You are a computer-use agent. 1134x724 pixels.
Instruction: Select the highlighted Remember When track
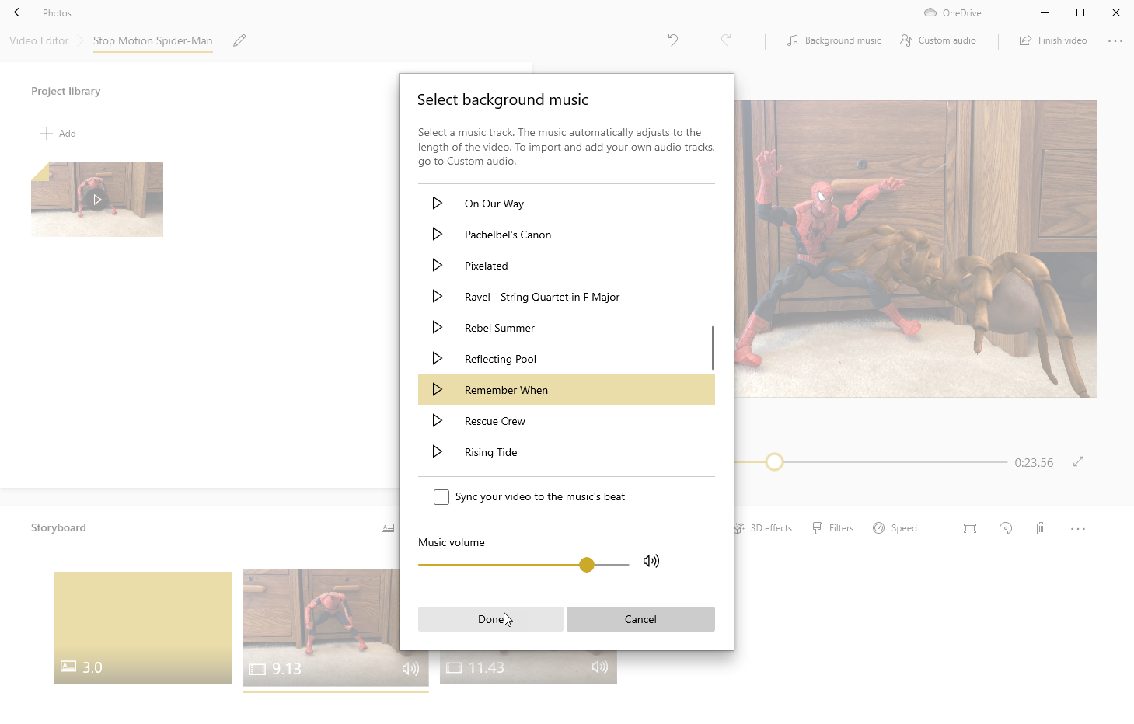[566, 389]
